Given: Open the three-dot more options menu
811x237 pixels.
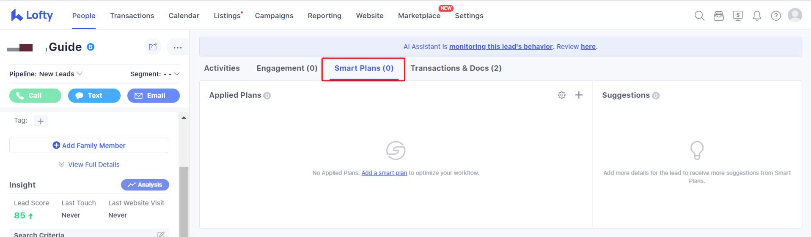Looking at the screenshot, I should tap(178, 47).
